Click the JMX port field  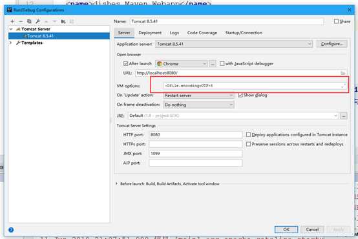click(196, 153)
